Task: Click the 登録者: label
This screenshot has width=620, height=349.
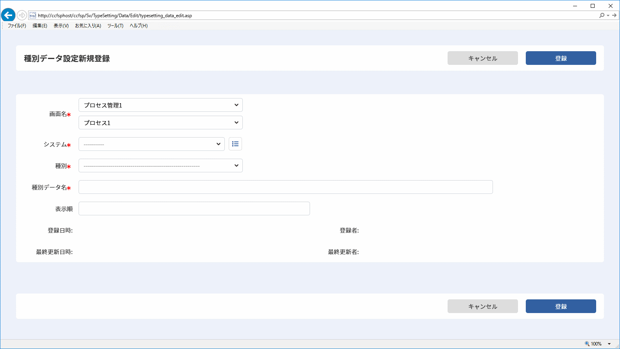Action: [349, 231]
